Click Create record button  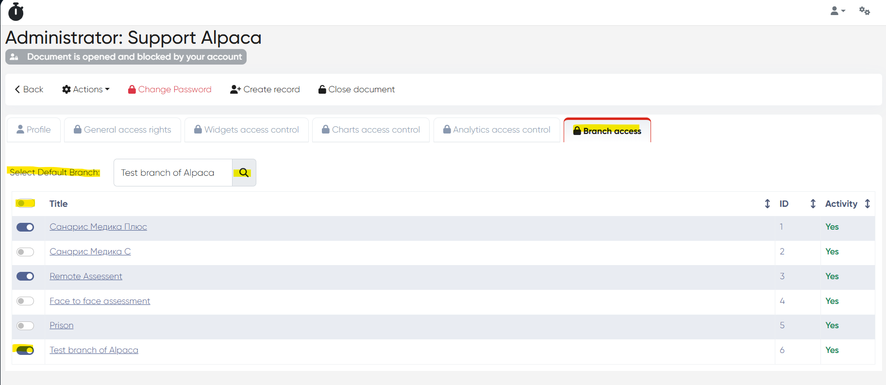tap(265, 89)
